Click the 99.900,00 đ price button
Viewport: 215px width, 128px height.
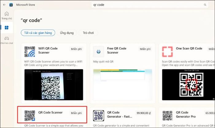(143, 113)
